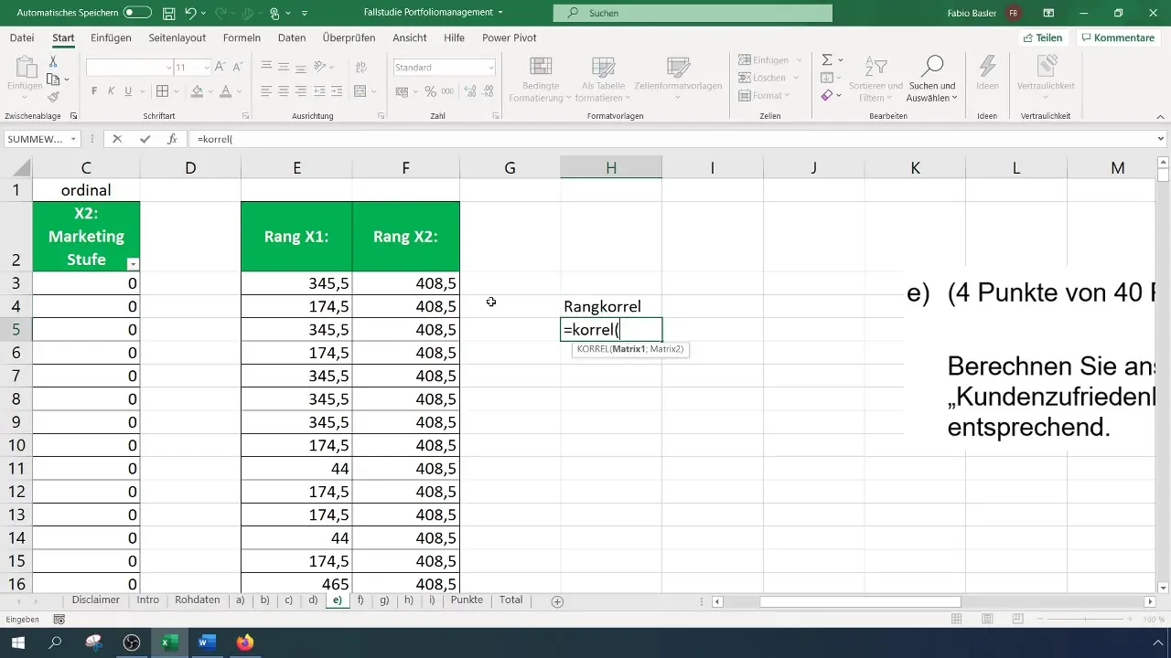Open the Ansicht ribbon tab

(409, 37)
